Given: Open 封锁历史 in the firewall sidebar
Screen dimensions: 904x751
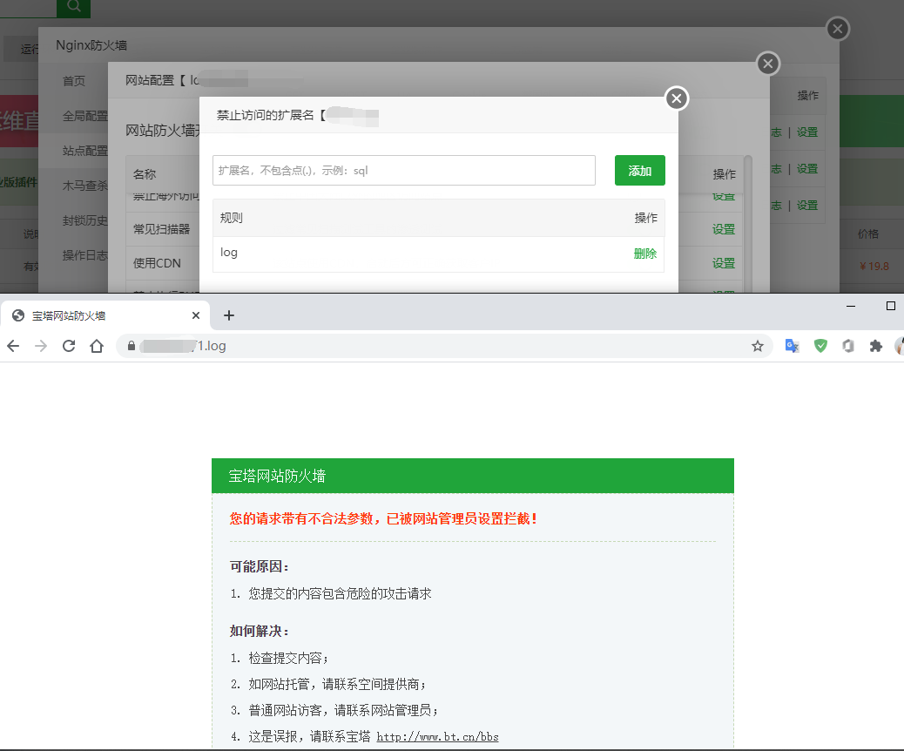Looking at the screenshot, I should (84, 220).
